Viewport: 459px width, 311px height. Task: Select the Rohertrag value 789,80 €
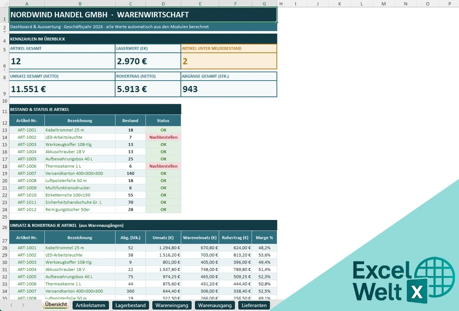pyautogui.click(x=235, y=269)
